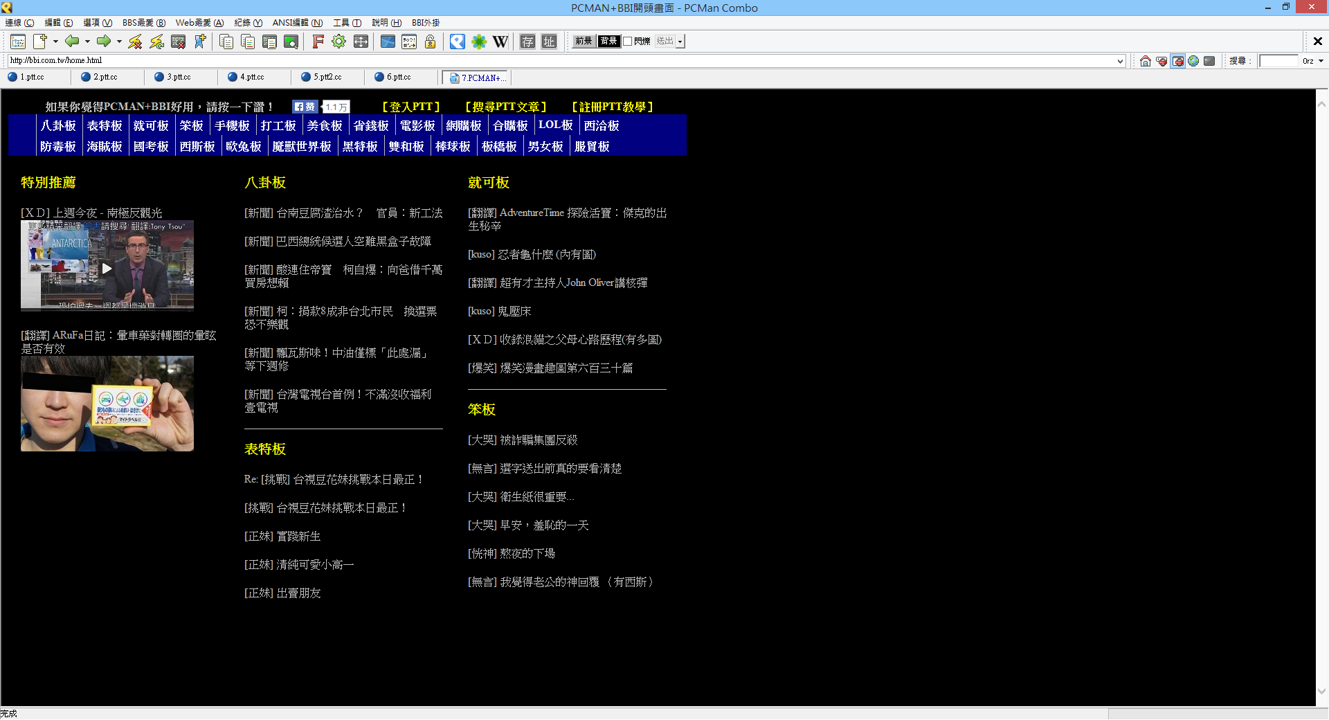The height and width of the screenshot is (720, 1329).
Task: Click the home page house icon
Action: pyautogui.click(x=1146, y=61)
